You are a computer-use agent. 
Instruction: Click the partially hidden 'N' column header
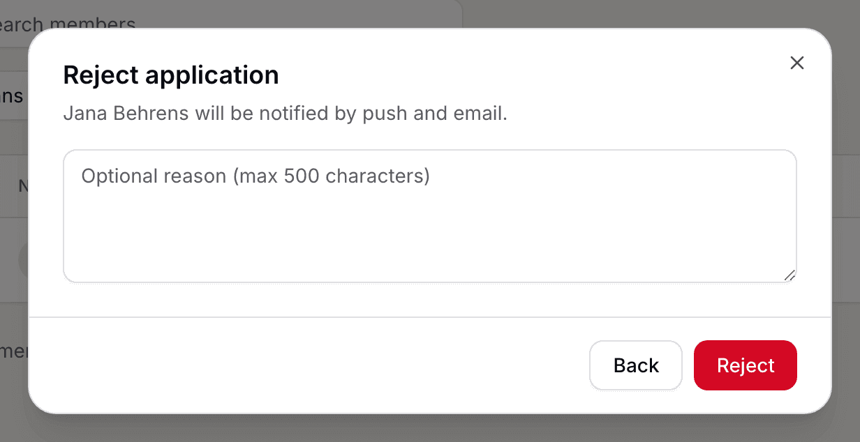pos(23,185)
